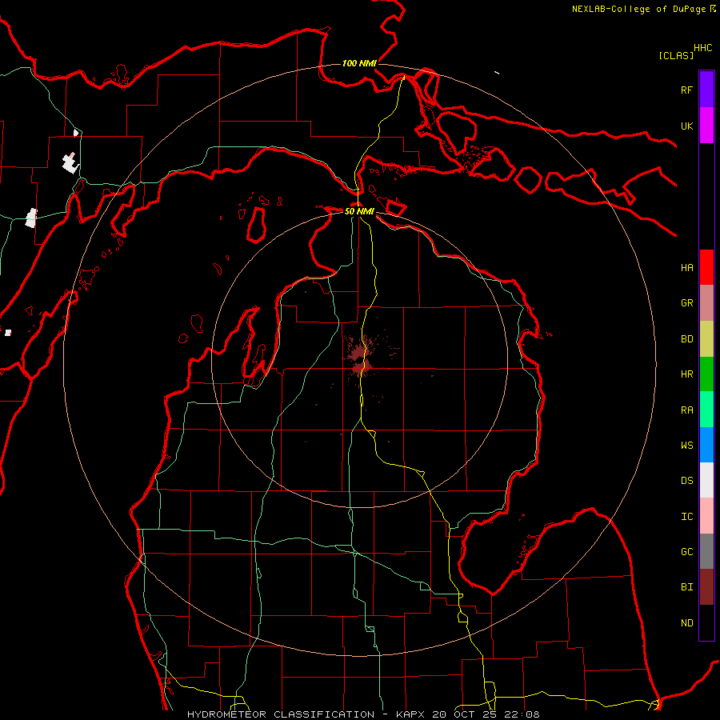
Task: Click the GC legend label
Action: [x=686, y=551]
